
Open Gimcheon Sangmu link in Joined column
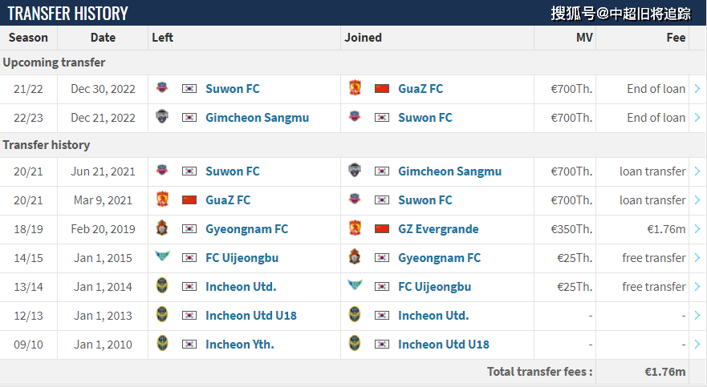click(x=449, y=171)
